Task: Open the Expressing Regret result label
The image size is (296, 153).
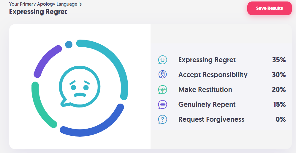Action: pos(207,60)
